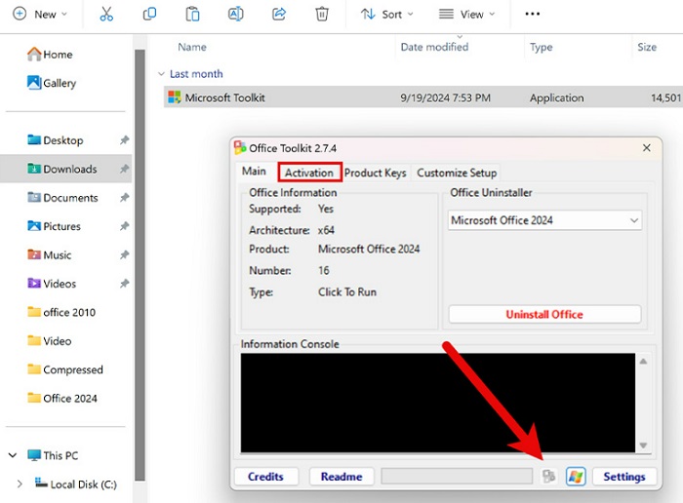Click the This PC computer icon
Viewport: 683px width, 503px height.
[x=34, y=455]
